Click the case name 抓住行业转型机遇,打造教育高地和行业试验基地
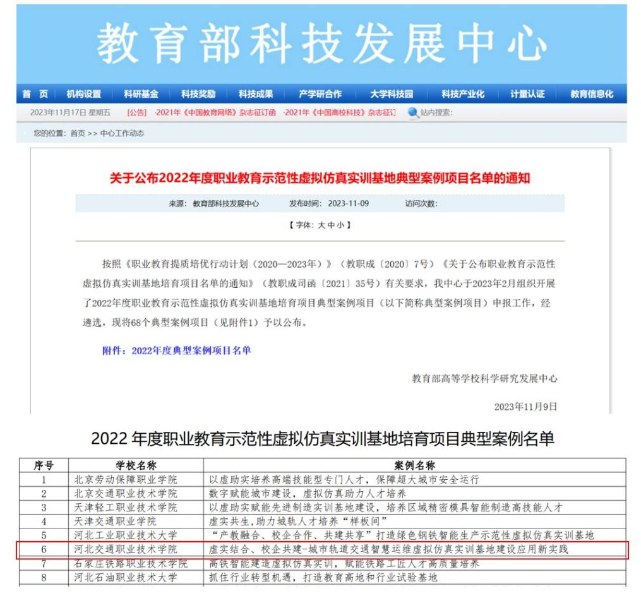Viewport: 641px width, 596px height. pos(323,578)
